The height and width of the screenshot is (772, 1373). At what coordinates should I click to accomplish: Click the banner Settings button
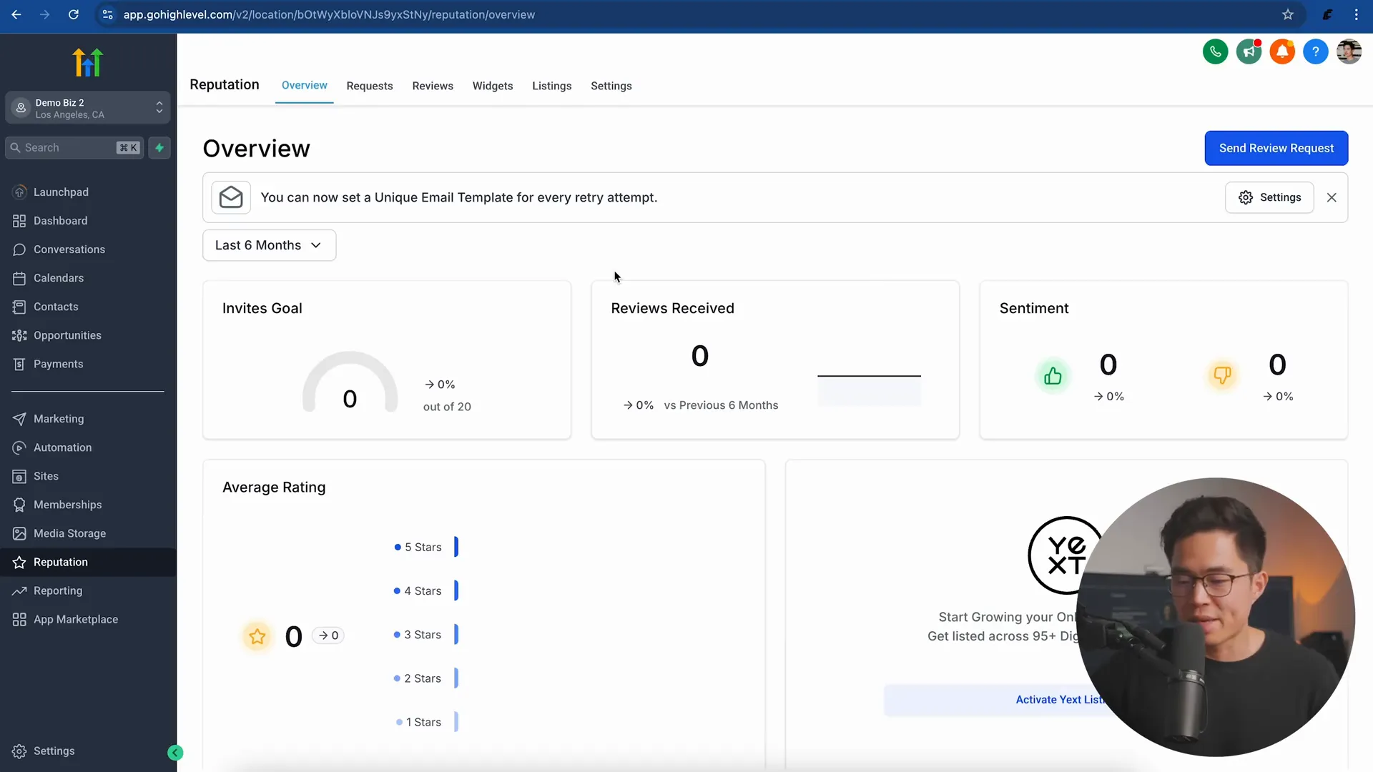1269,197
